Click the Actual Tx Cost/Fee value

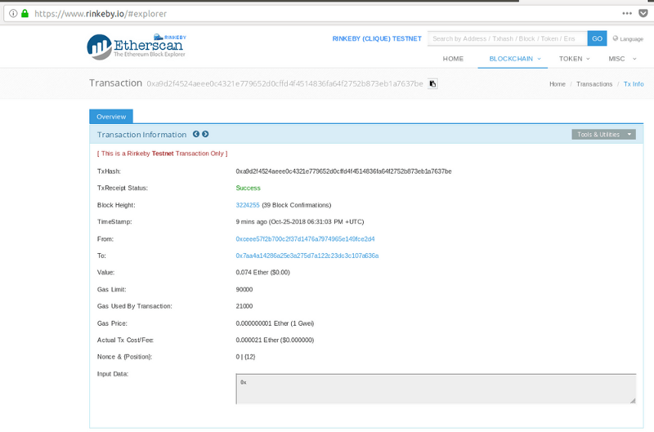click(275, 340)
